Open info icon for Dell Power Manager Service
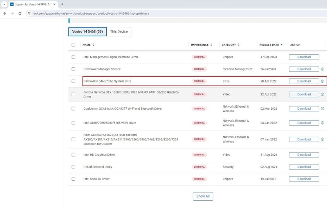327x204 pixels. click(323, 69)
